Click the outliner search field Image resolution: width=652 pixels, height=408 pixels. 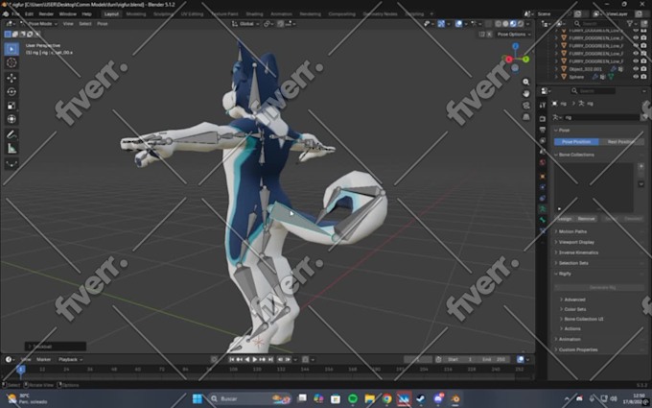tap(598, 24)
